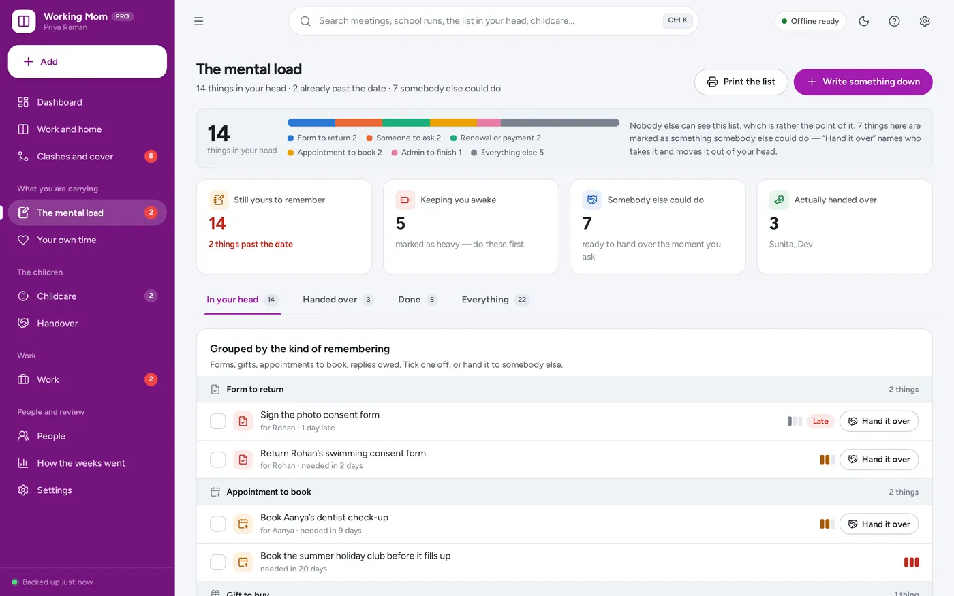Click the Working Mom app logo
This screenshot has height=596, width=954.
coord(24,21)
